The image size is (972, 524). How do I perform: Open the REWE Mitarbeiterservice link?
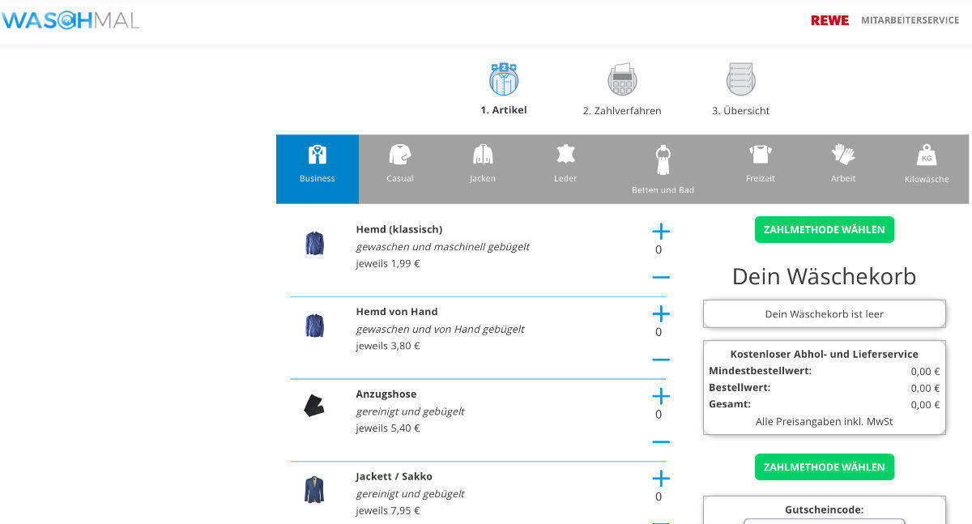(x=885, y=20)
